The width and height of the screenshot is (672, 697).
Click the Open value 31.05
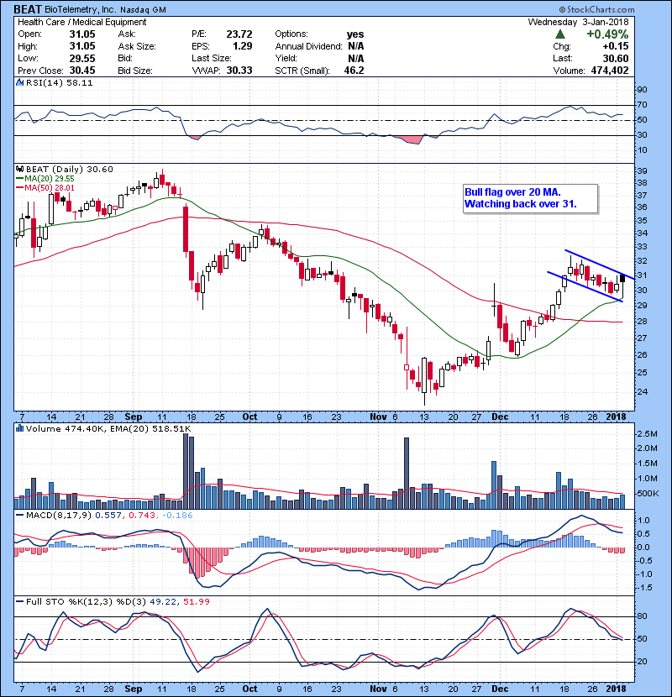pyautogui.click(x=81, y=34)
